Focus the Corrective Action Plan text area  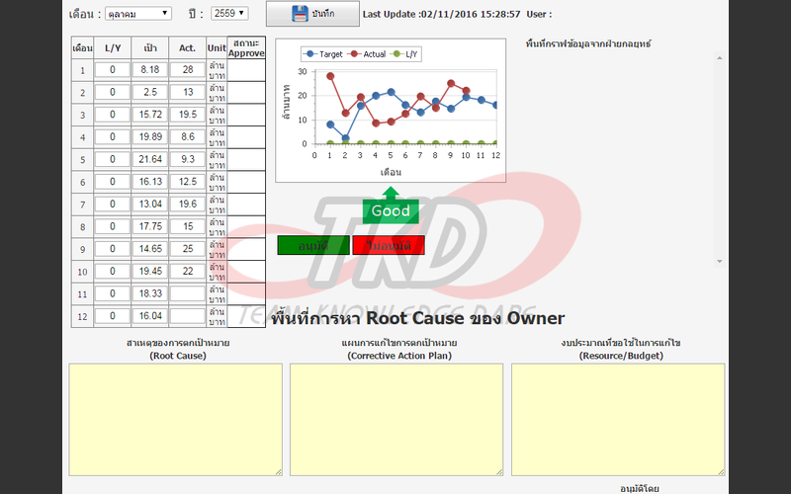[x=396, y=419]
